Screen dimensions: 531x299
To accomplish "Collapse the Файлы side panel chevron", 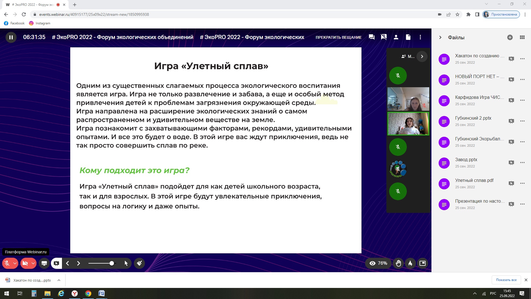I will [x=440, y=37].
